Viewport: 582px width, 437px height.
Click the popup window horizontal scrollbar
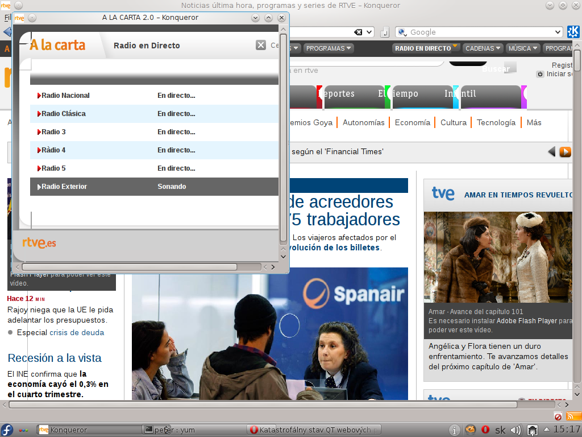130,267
